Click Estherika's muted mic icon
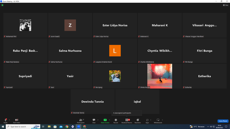The width and height of the screenshot is (230, 129). coord(184,87)
